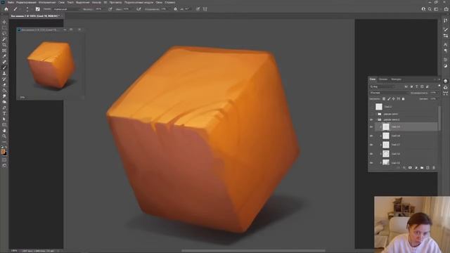Screen dimensions: 450x253
Task: Select the History Brush tool
Action: 4,79
